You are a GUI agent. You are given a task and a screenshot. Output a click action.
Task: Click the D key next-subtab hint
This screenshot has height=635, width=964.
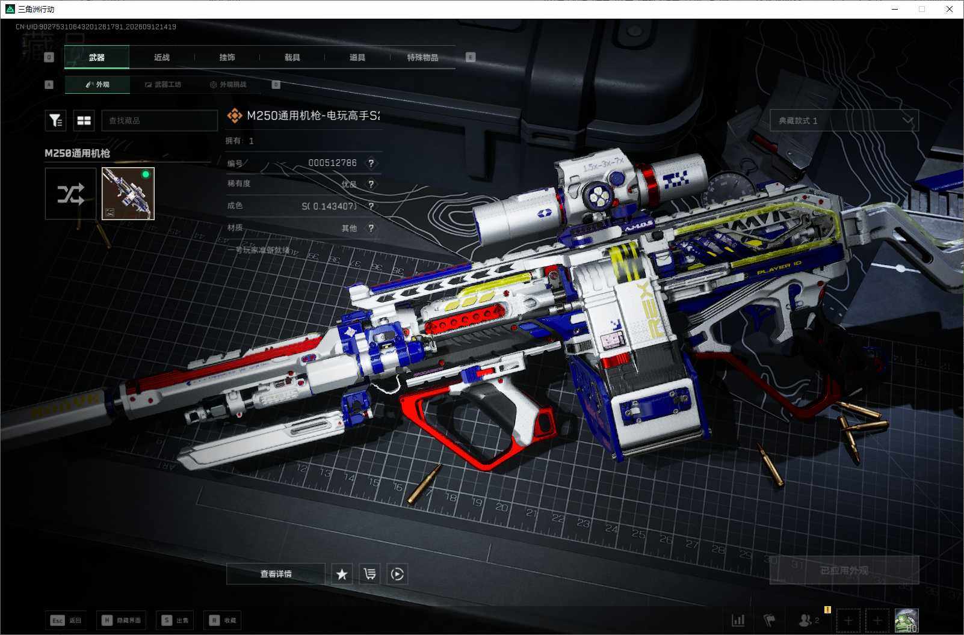click(276, 85)
